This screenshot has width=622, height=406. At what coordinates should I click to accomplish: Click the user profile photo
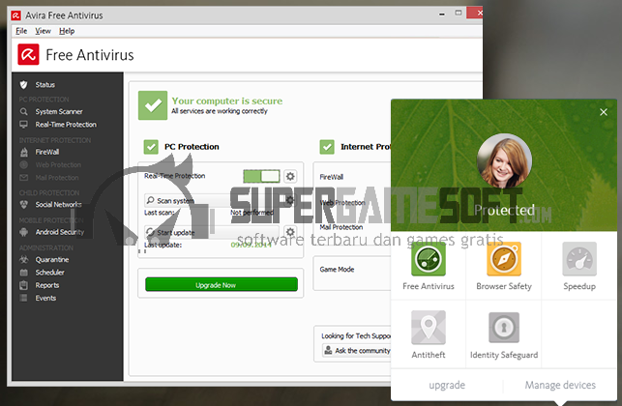pos(504,160)
